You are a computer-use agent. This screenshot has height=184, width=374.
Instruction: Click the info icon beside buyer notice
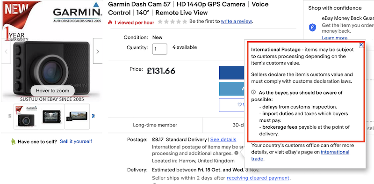pos(253,92)
